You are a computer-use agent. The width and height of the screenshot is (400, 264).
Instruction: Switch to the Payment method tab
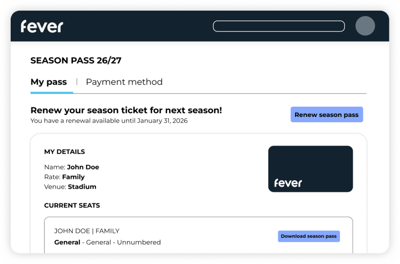(124, 82)
